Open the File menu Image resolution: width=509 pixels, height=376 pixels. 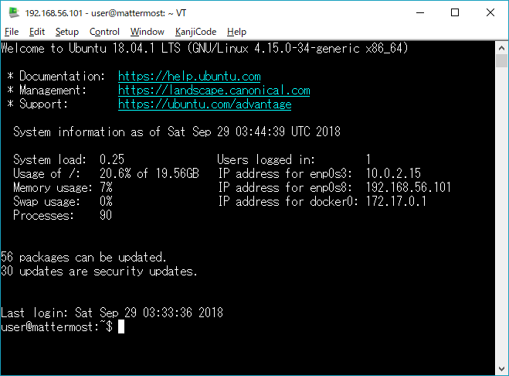point(12,32)
